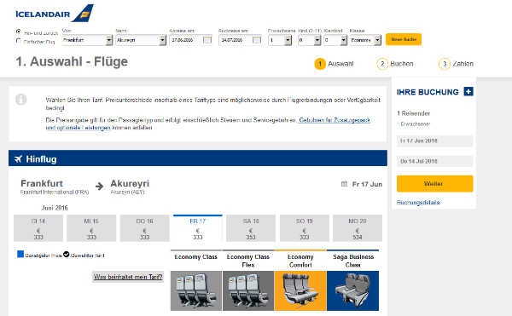Open the Klasse dropdown showing Economy
The width and height of the screenshot is (512, 316).
tap(365, 40)
